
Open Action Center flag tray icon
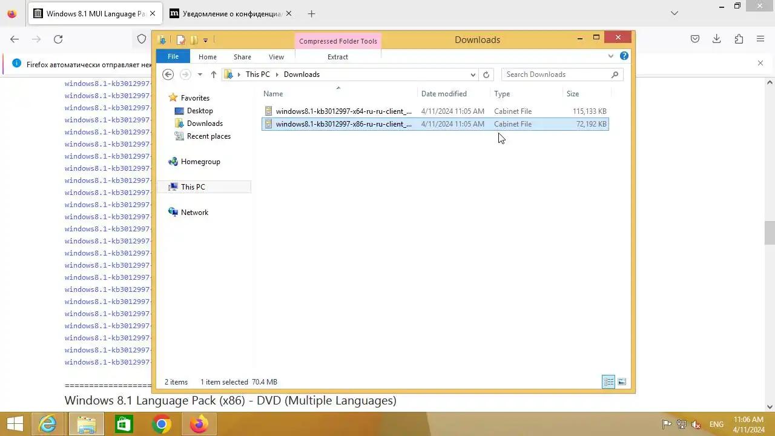pos(667,424)
